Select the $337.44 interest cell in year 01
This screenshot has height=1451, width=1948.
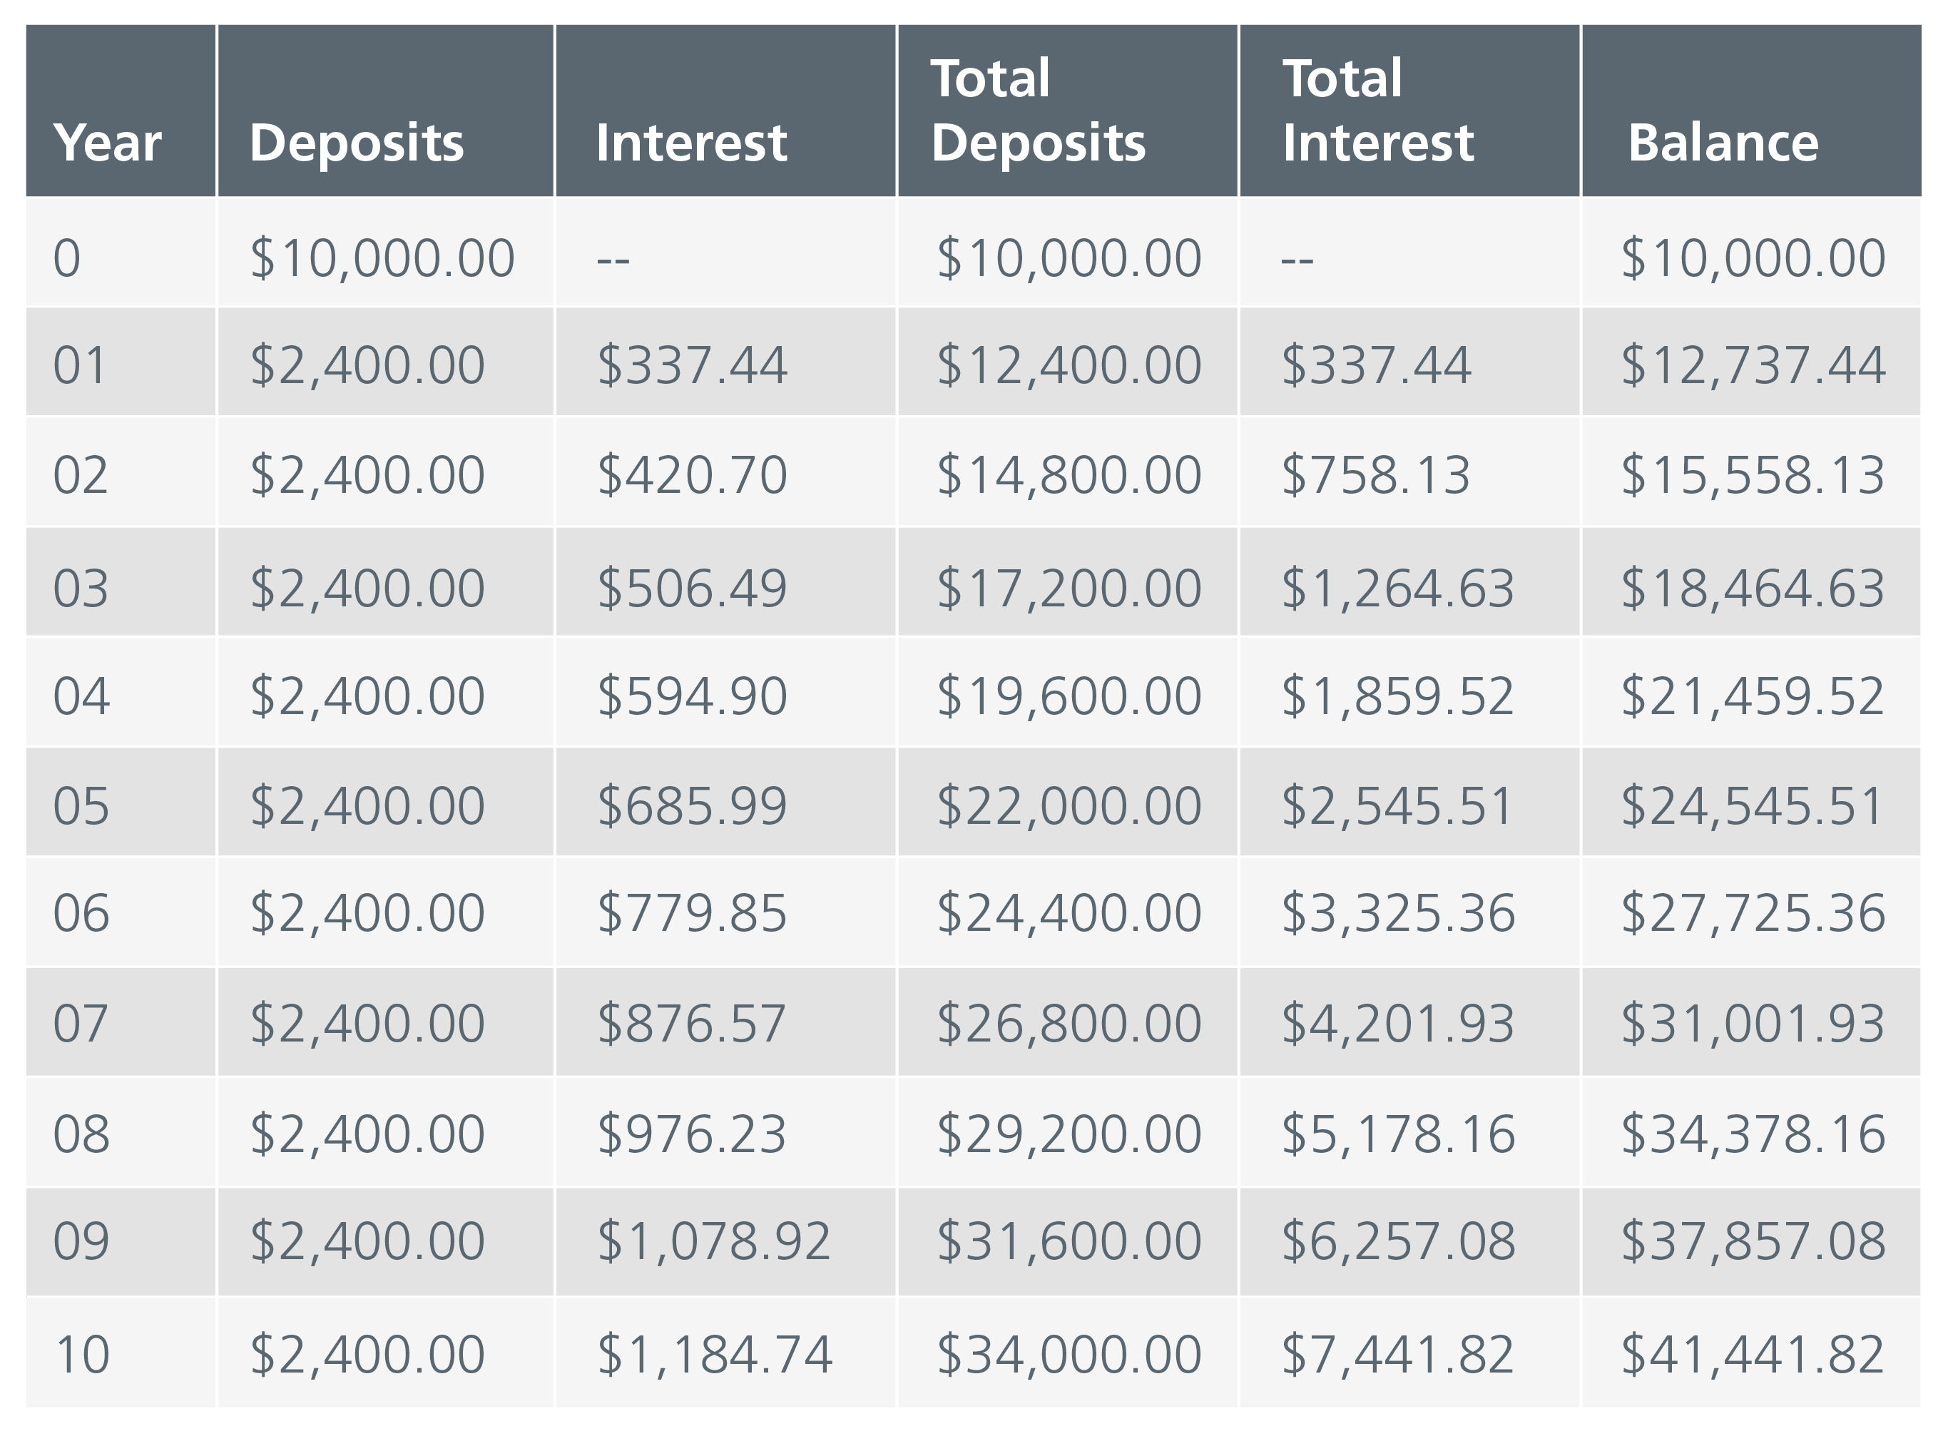[x=692, y=365]
